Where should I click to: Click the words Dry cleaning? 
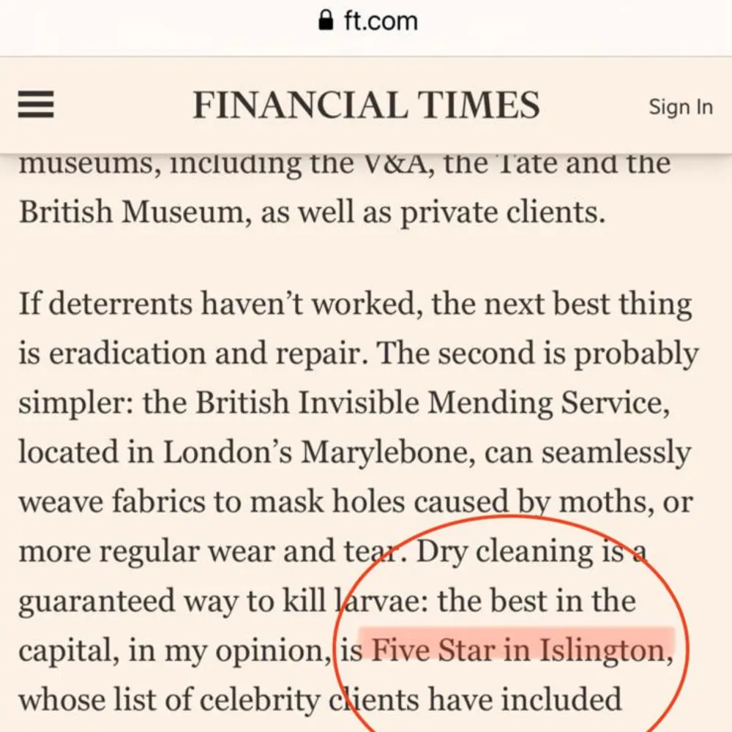(507, 551)
